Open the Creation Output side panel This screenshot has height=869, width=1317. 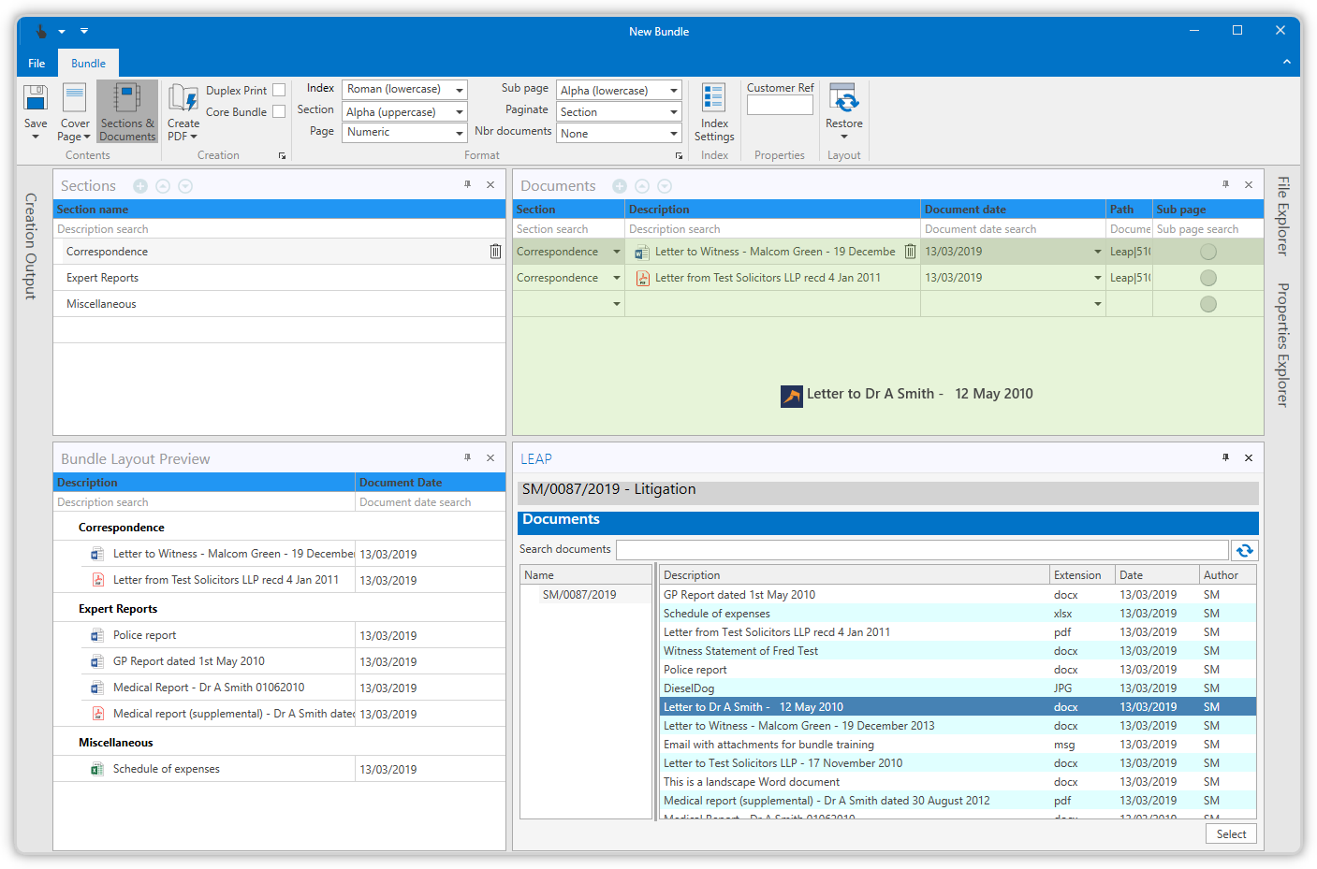pyautogui.click(x=31, y=246)
